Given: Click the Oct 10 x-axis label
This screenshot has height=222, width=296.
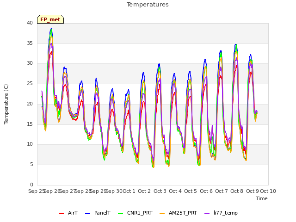Looking at the screenshot, I should point(268,191).
